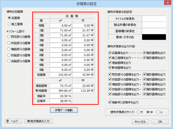Click 2階 m² field showing 71.00
The width and height of the screenshot is (173, 129).
(61, 35)
